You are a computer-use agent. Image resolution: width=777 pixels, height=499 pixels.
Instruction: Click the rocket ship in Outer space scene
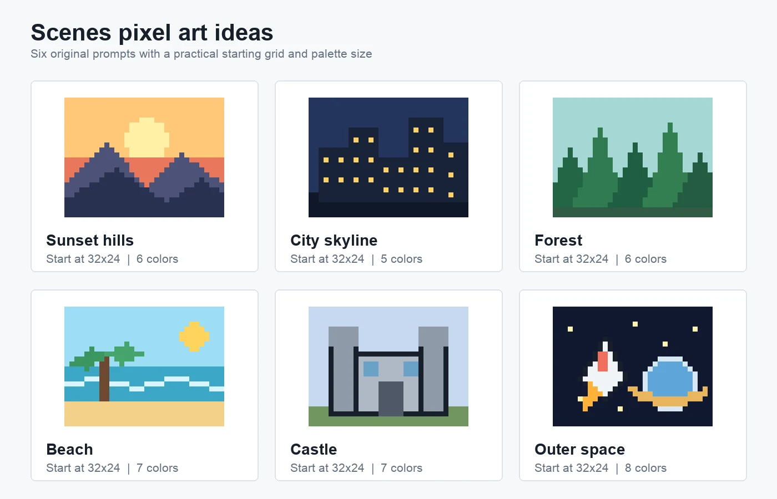[601, 374]
